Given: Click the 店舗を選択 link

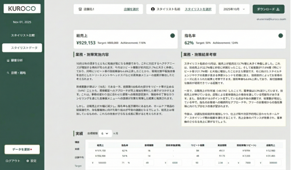Looking at the screenshot, I should (x=131, y=9).
